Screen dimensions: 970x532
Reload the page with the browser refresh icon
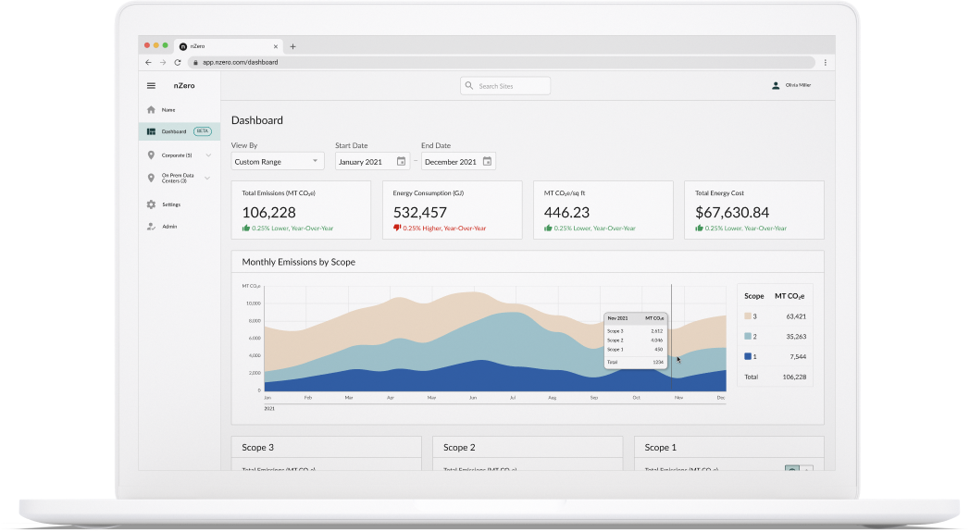178,62
